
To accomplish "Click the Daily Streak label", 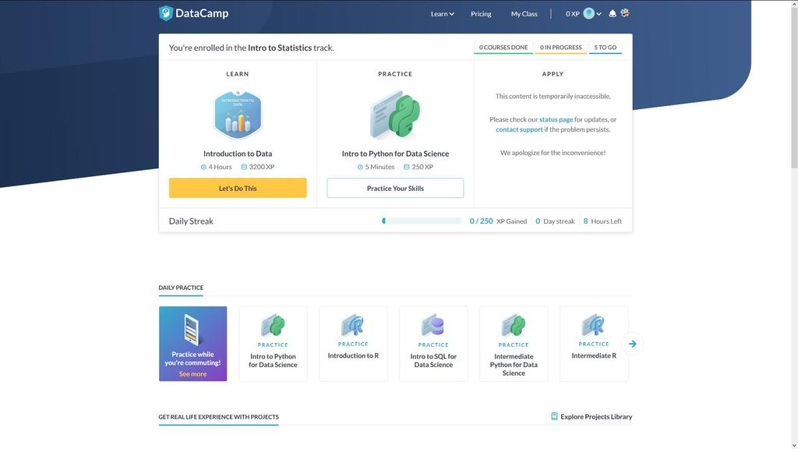I will pyautogui.click(x=191, y=221).
